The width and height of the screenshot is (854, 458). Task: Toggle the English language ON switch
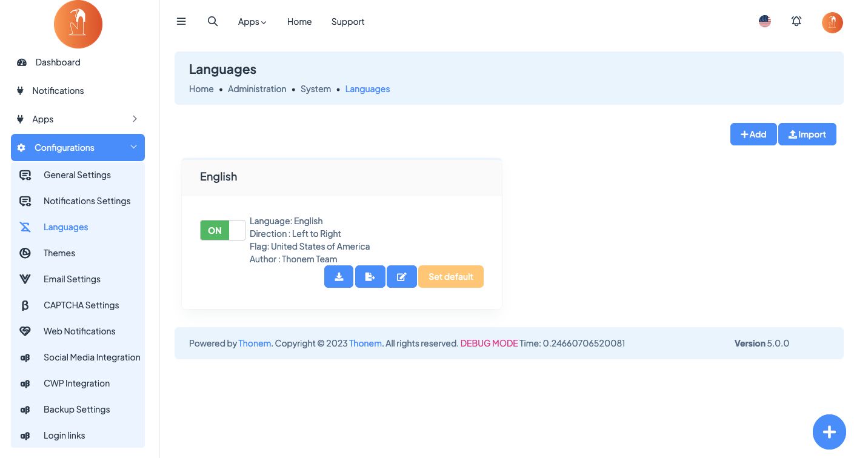click(222, 230)
